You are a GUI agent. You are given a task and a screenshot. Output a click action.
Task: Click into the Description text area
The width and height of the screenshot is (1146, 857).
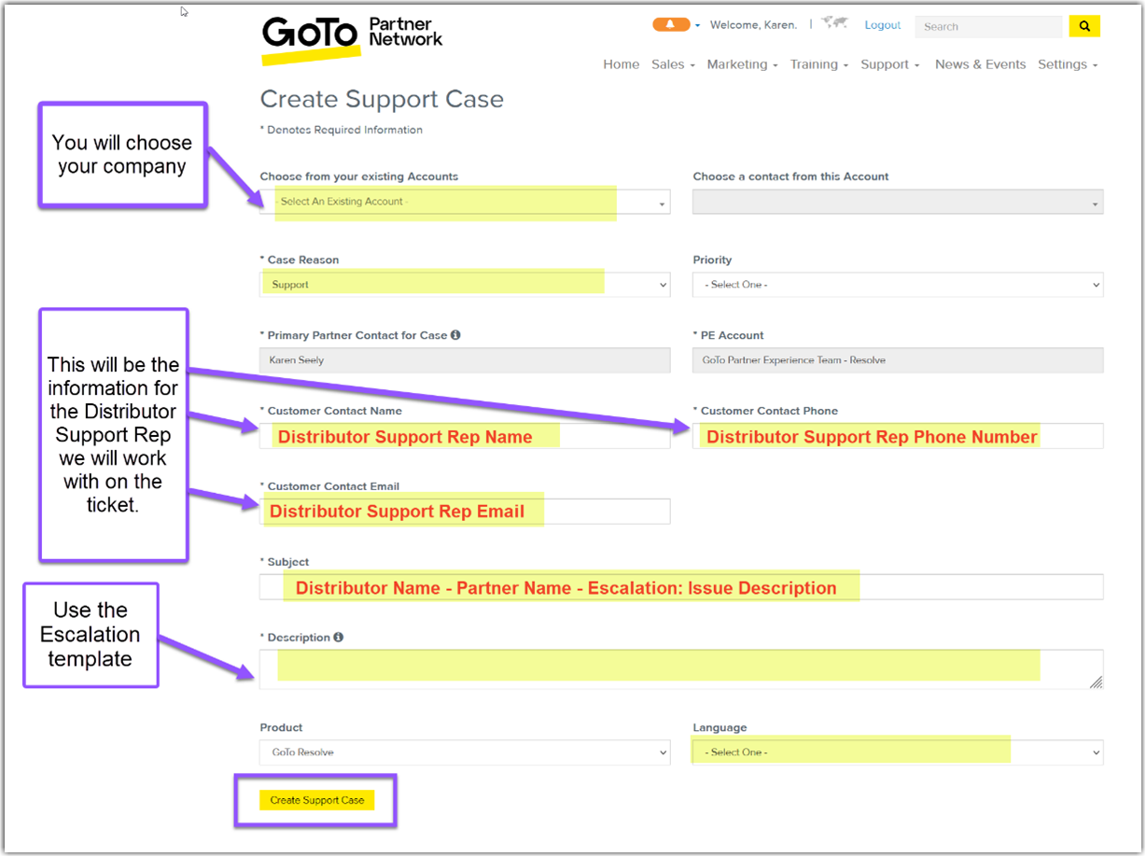(x=681, y=669)
